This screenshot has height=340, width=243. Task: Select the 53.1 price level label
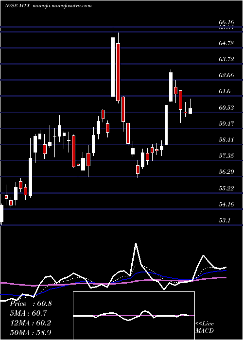225,221
